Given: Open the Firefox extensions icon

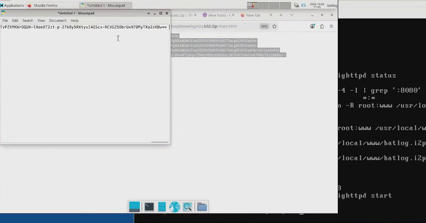Looking at the screenshot, I should click(322, 26).
